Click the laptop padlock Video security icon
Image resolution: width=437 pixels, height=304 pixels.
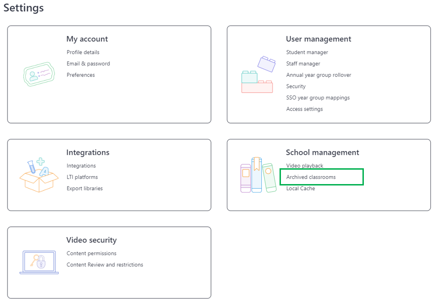click(x=39, y=262)
